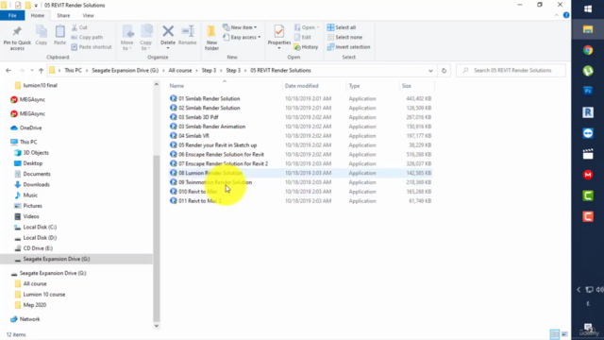
Task: Switch to the View ribbon tab
Action: [88, 15]
